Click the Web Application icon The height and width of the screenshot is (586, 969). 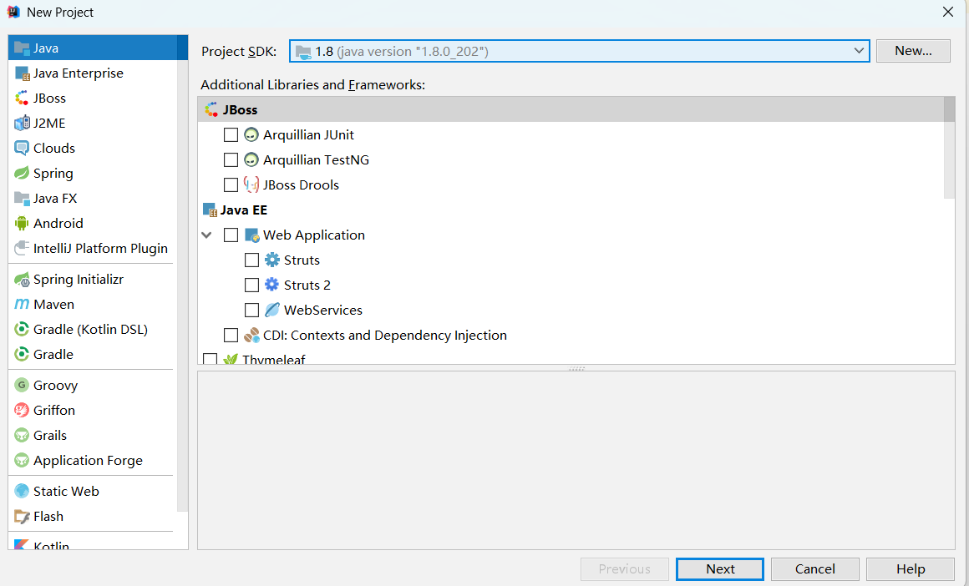251,235
